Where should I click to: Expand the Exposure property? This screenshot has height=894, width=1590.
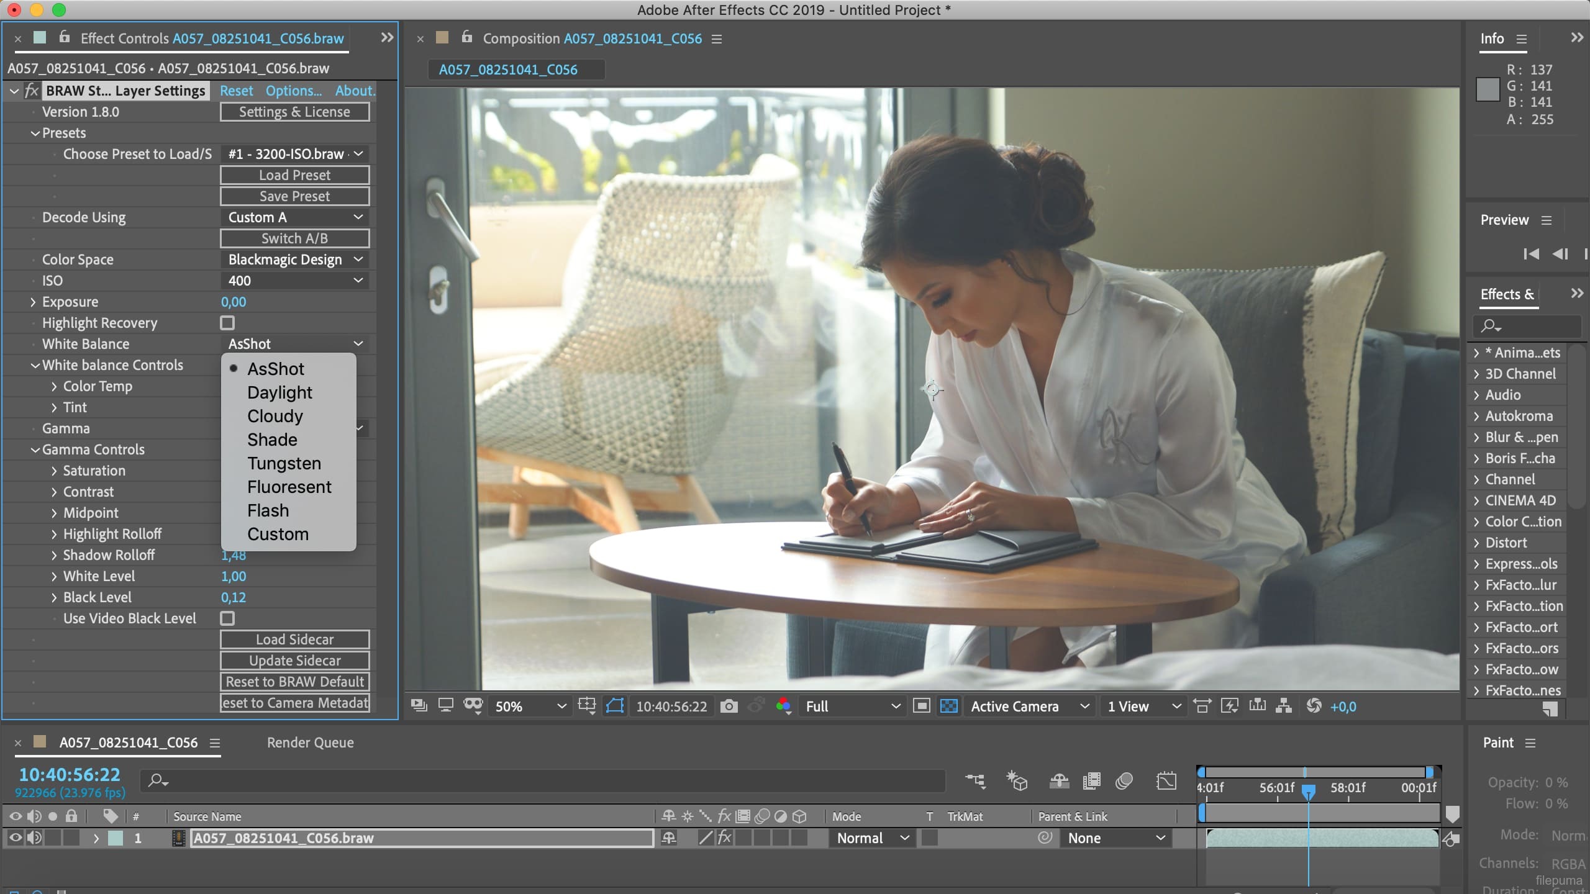[x=33, y=302]
